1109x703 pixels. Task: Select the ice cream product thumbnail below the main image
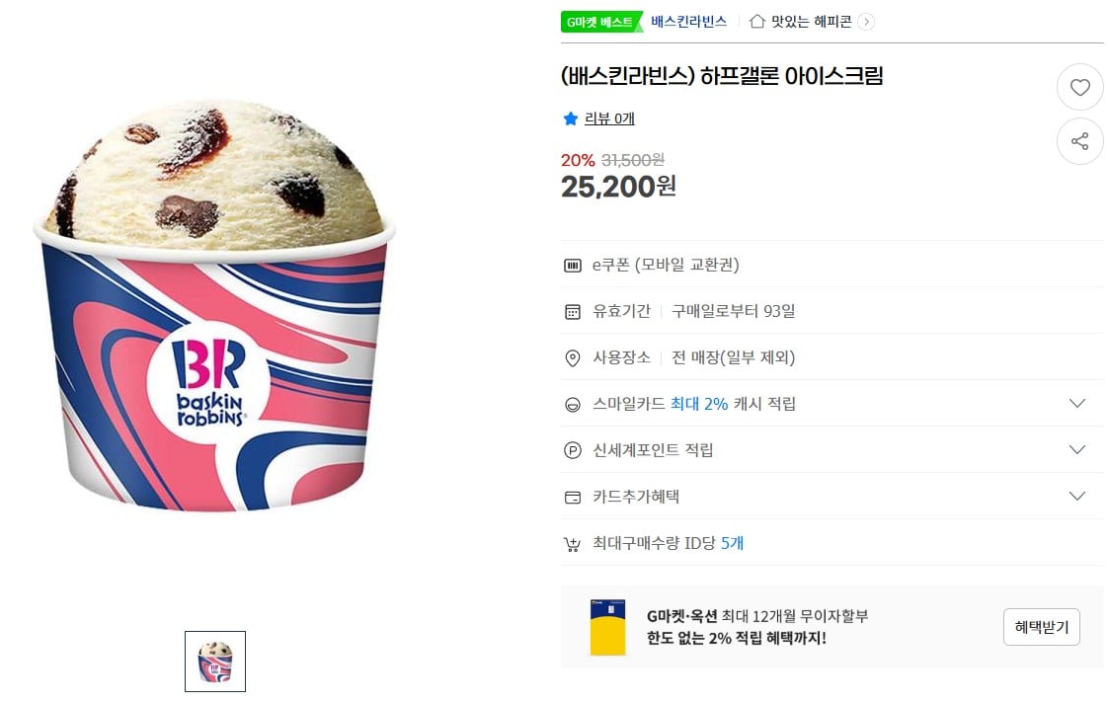coord(214,662)
